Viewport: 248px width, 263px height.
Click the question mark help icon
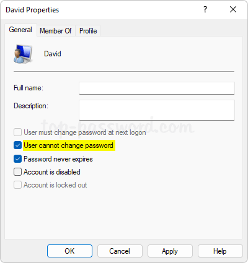click(205, 9)
